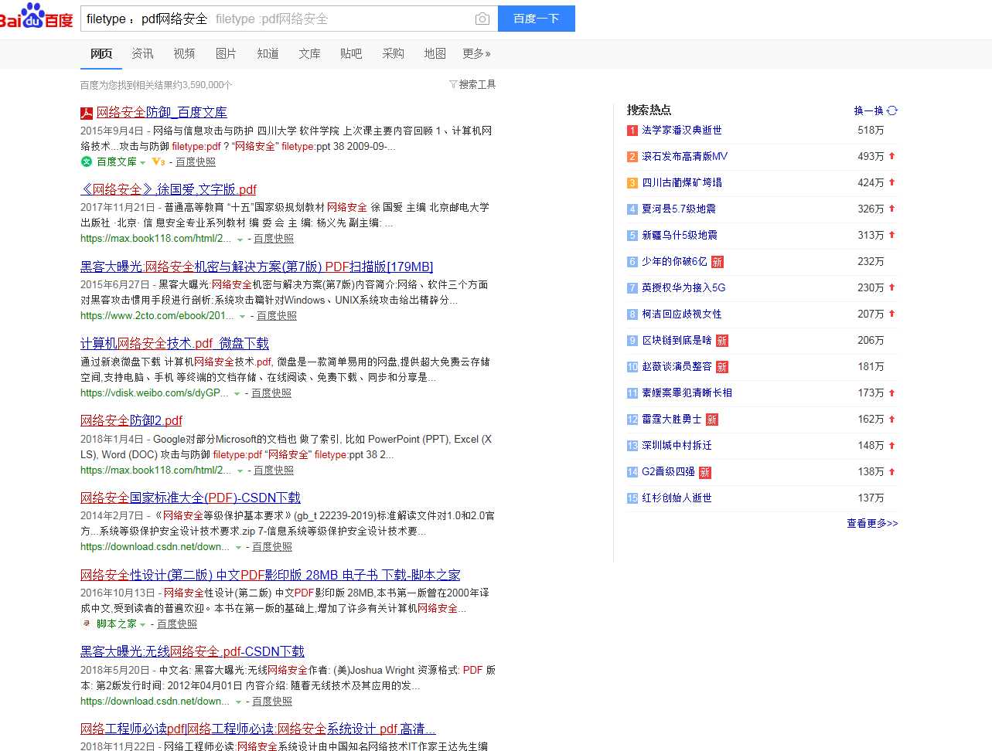The width and height of the screenshot is (992, 751).
Task: Open hot search 红杉创始人逝世
Action: click(x=677, y=498)
